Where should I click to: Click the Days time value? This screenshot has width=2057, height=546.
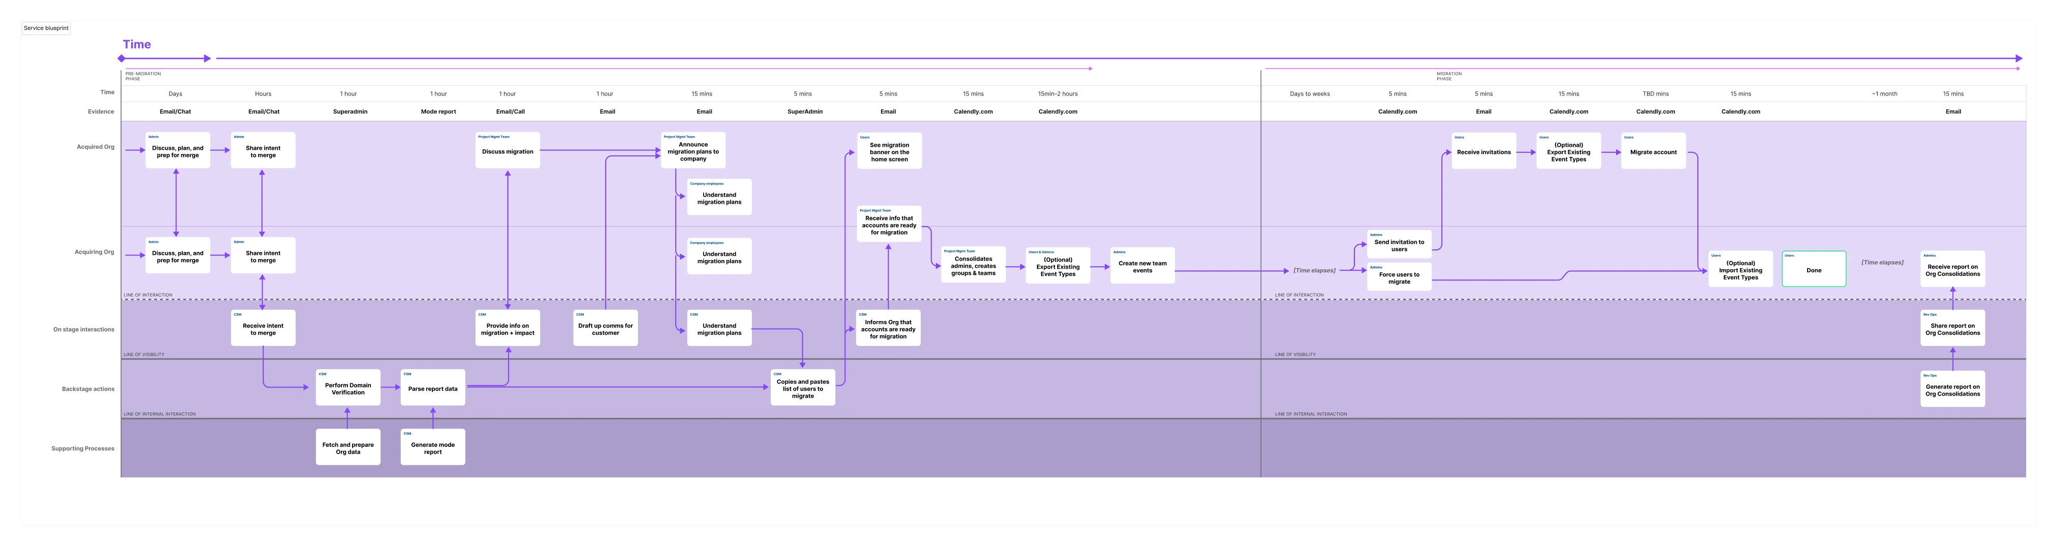pyautogui.click(x=176, y=94)
